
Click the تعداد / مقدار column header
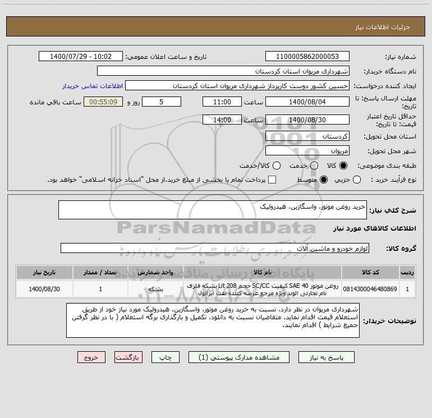100,273
